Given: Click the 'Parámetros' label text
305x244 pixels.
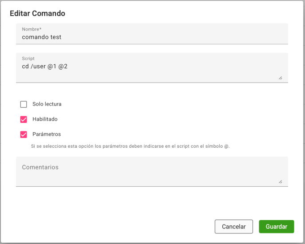Looking at the screenshot, I should click(47, 134).
